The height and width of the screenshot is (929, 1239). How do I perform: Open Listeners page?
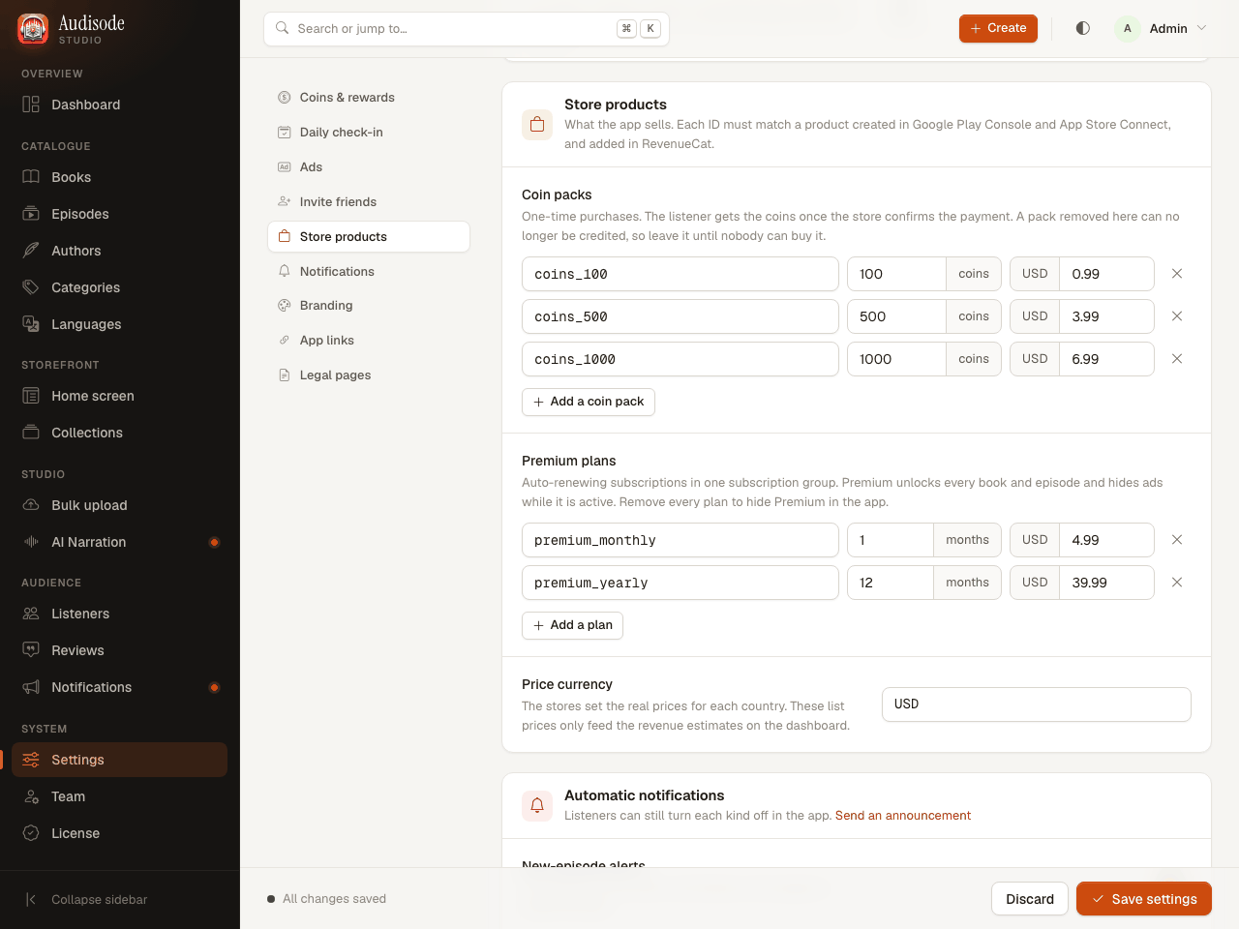pyautogui.click(x=120, y=614)
